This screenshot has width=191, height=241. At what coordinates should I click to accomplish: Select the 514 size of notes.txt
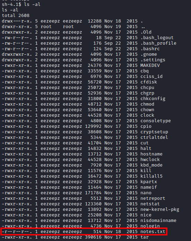(x=97, y=231)
